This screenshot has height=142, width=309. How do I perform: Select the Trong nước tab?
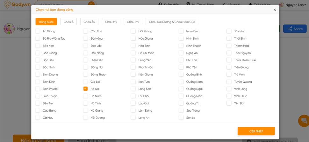click(46, 22)
